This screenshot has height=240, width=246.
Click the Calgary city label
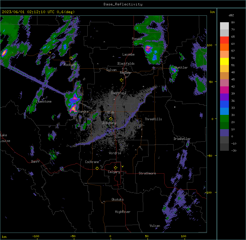point(114,172)
